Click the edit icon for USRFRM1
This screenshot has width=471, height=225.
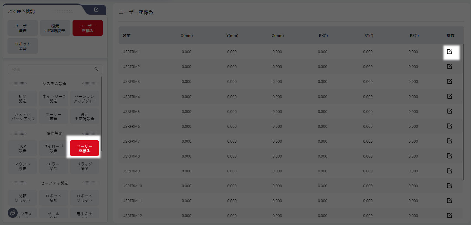(449, 52)
